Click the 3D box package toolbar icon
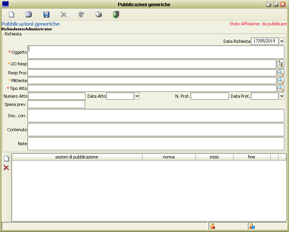Viewport: 289px width, 232px height. (99, 14)
